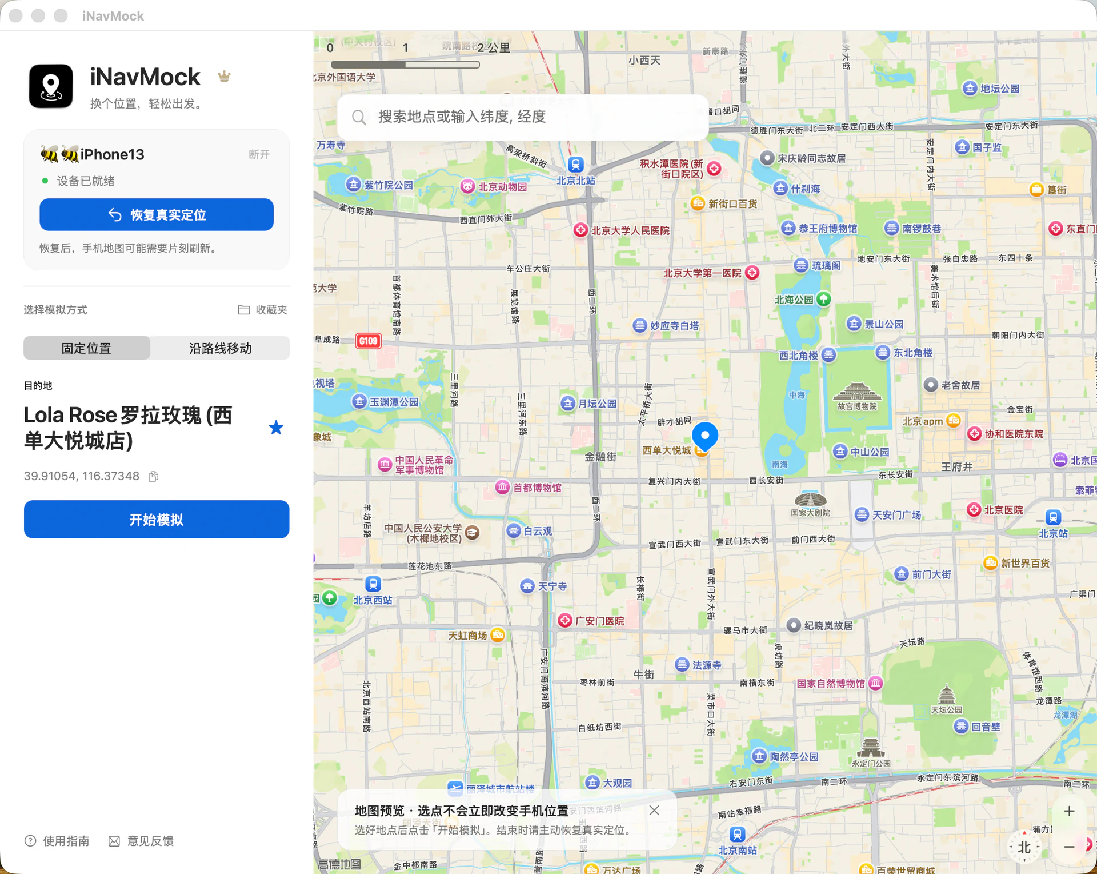Click the search field for places or coordinates
This screenshot has height=874, width=1097.
click(x=523, y=117)
